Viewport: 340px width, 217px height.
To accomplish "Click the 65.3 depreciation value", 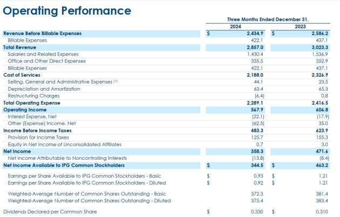I will [323, 89].
